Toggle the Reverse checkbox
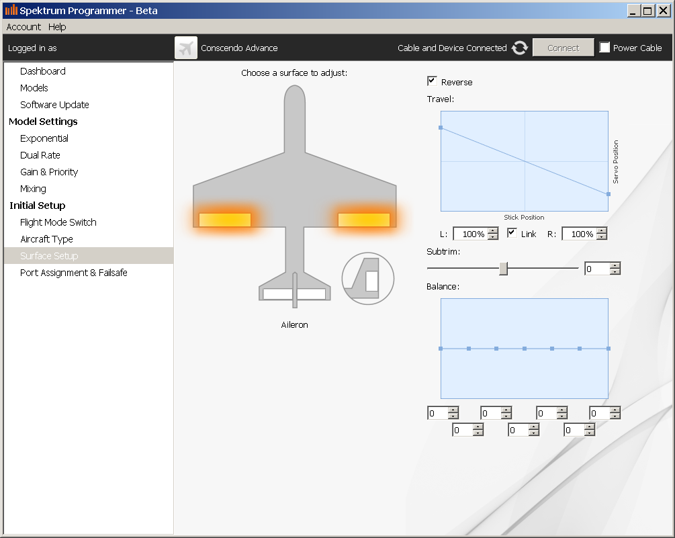 point(432,81)
